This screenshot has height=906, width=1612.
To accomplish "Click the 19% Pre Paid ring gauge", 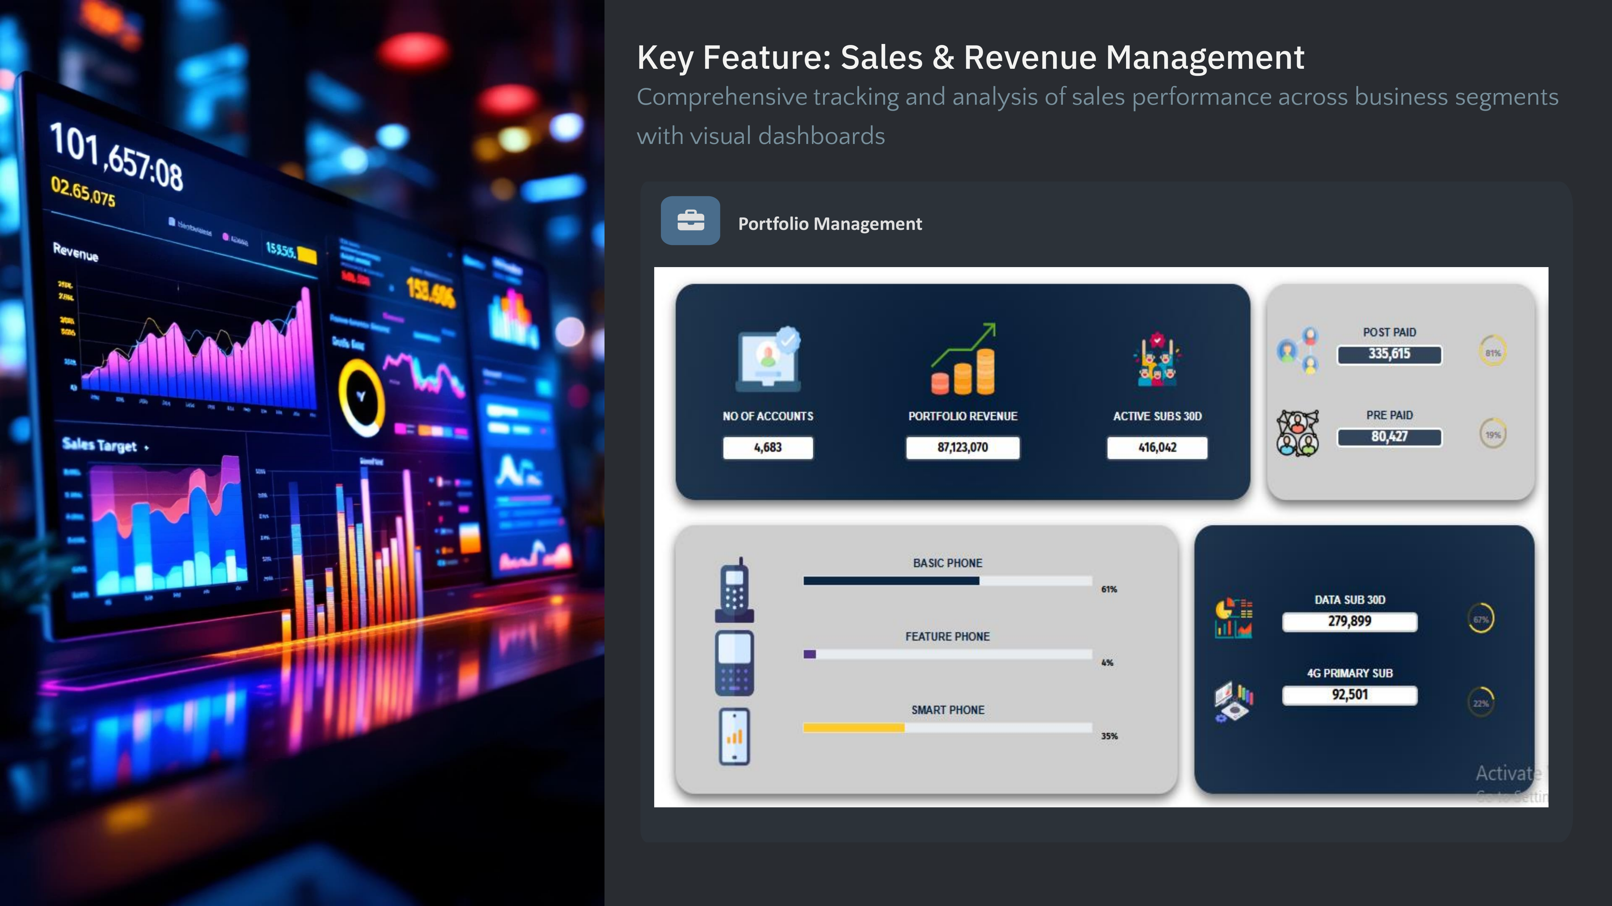I will tap(1493, 434).
